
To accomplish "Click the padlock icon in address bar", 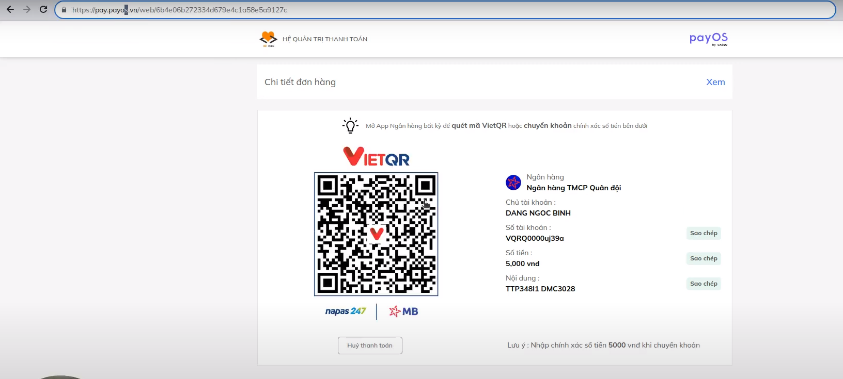I will (64, 10).
